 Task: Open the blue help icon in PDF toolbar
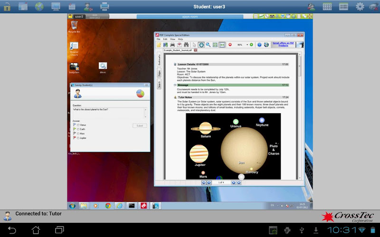[x=259, y=45]
